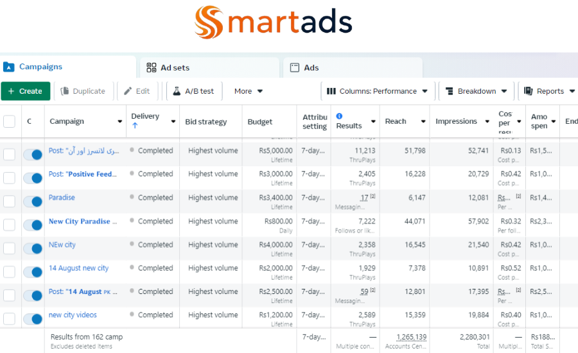Viewport: 578px width, 353px height.
Task: Open the Breakdown dropdown
Action: [x=477, y=91]
